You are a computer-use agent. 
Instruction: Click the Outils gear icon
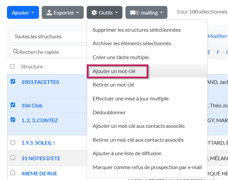click(94, 13)
